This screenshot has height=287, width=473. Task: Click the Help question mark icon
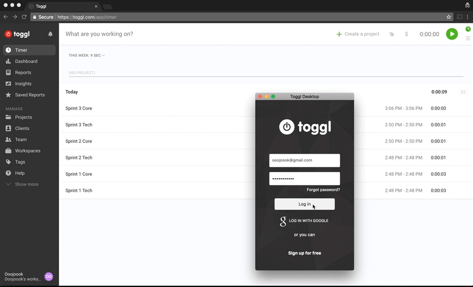[x=9, y=173]
